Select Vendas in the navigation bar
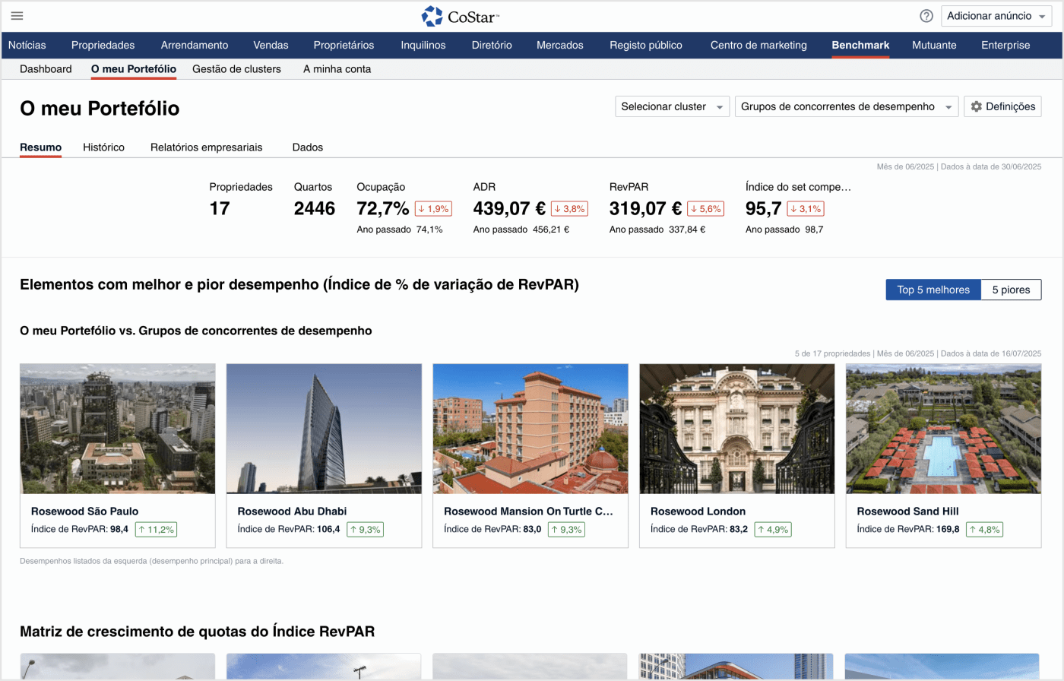The image size is (1064, 681). coord(271,45)
